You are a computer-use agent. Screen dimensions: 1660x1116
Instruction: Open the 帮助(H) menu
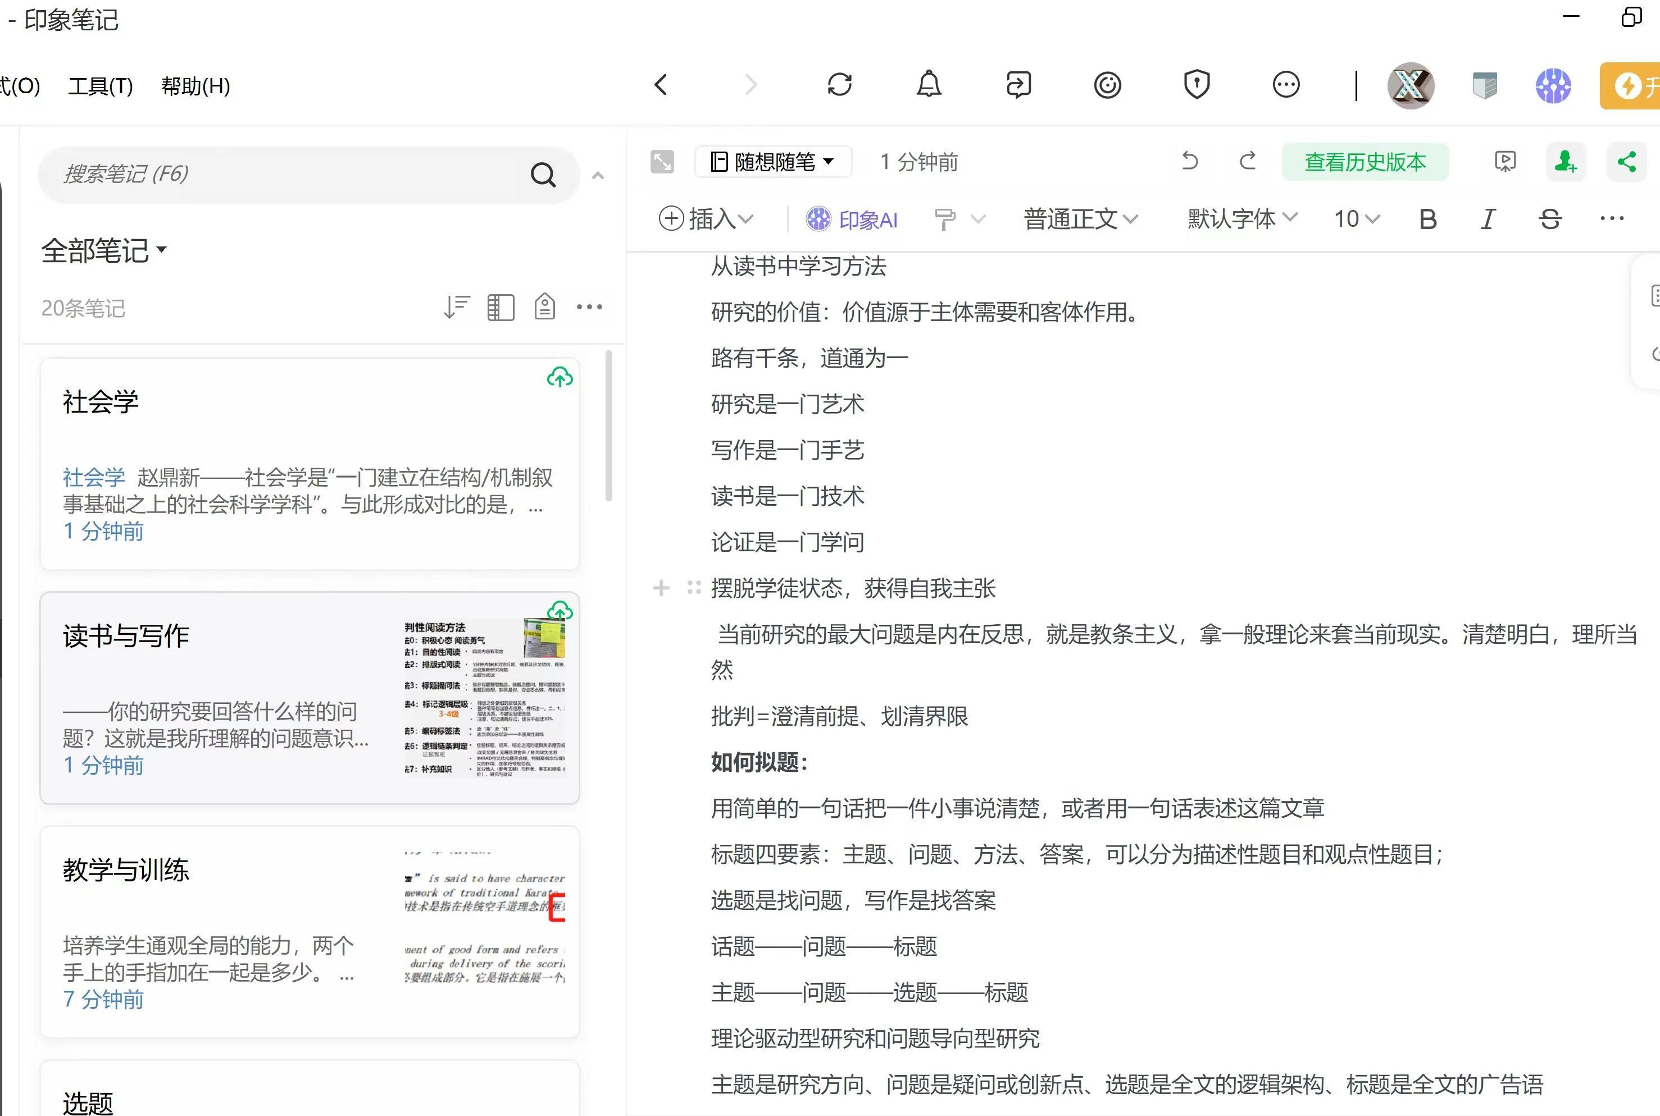pyautogui.click(x=195, y=86)
